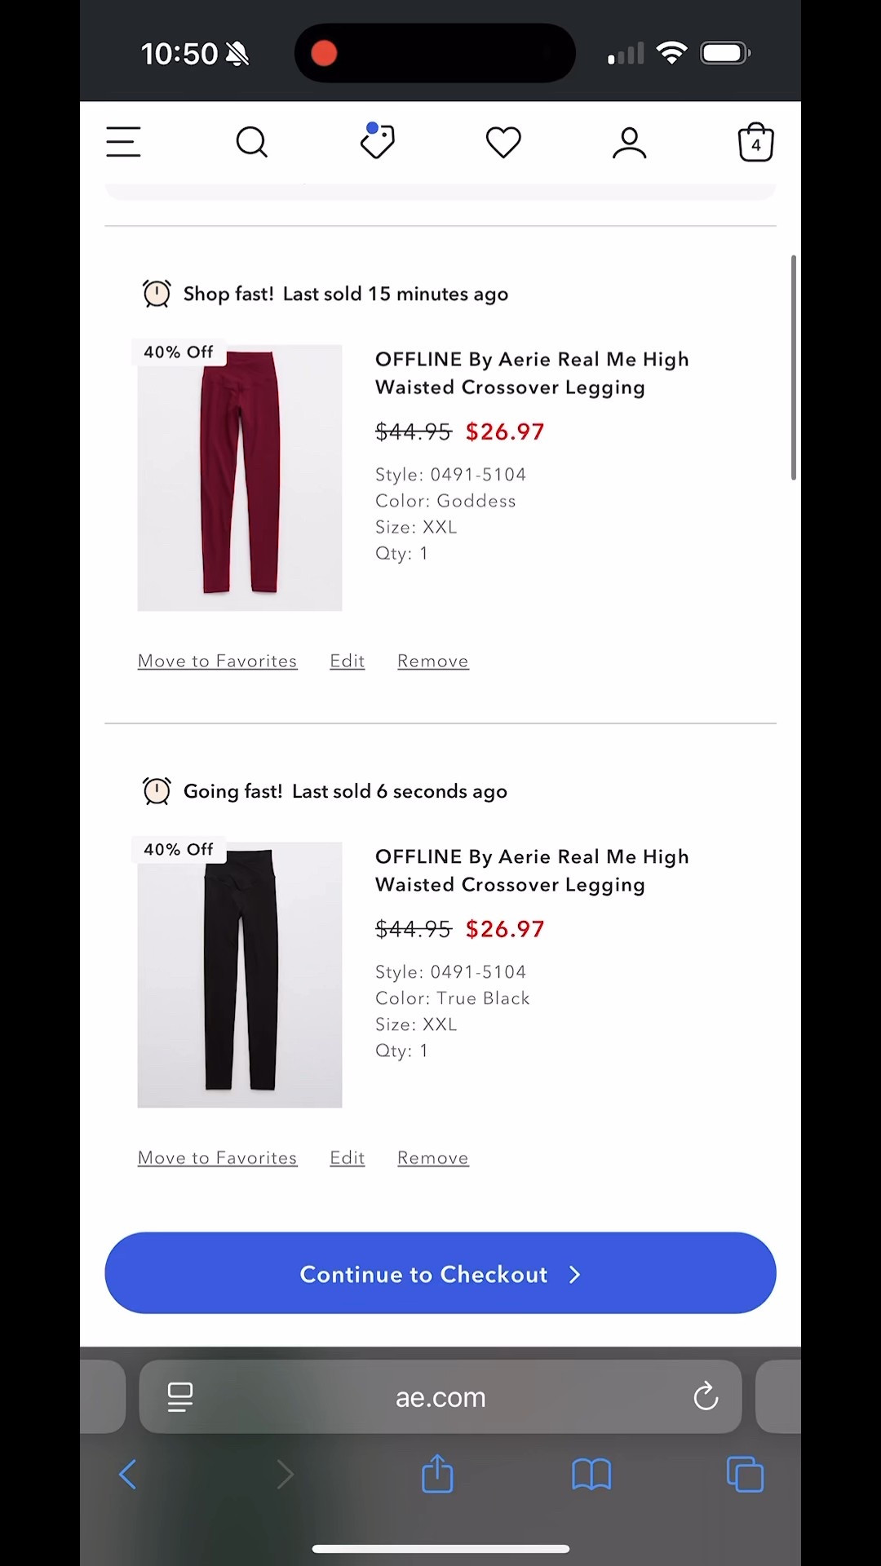This screenshot has height=1566, width=881.
Task: Show open Safari tabs
Action: click(x=745, y=1474)
